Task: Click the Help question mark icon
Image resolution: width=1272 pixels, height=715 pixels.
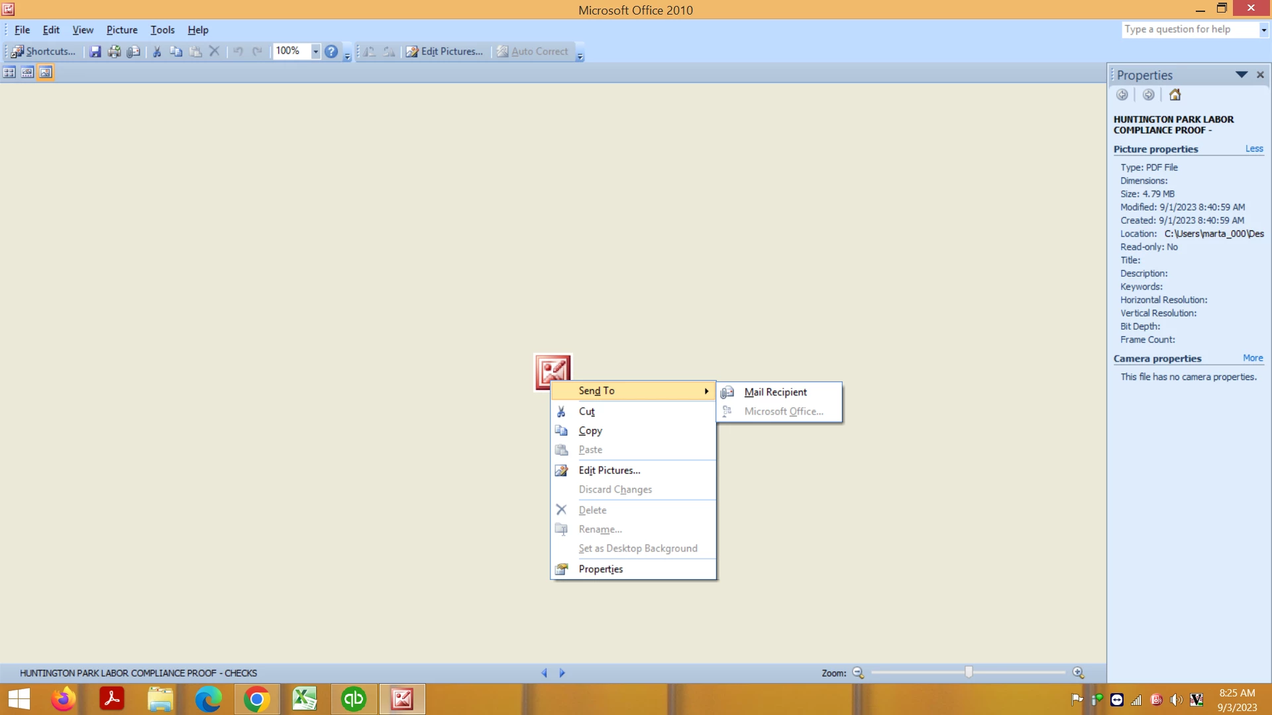Action: pos(331,52)
